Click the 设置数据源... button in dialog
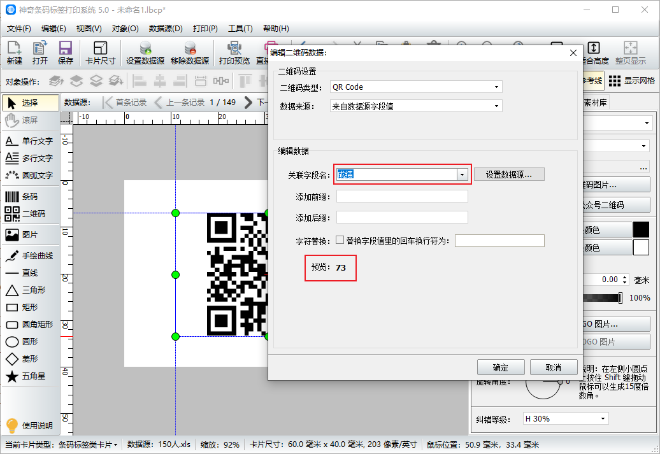This screenshot has width=660, height=454. (509, 174)
